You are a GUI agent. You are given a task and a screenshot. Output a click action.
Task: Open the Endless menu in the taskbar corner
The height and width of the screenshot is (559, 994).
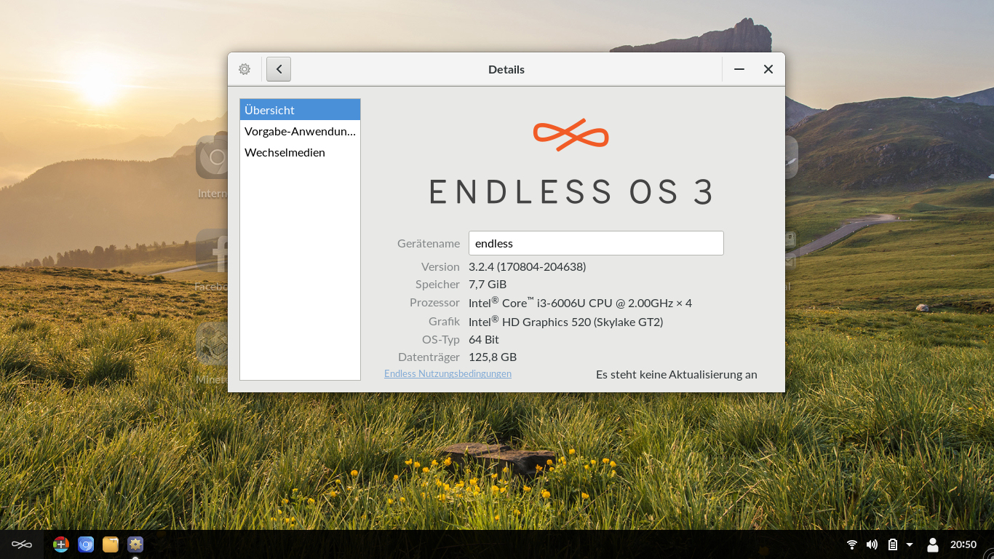[x=22, y=544]
